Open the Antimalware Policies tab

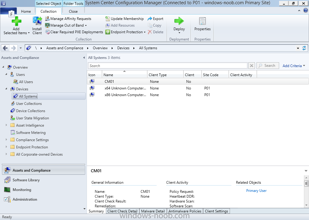(185, 211)
